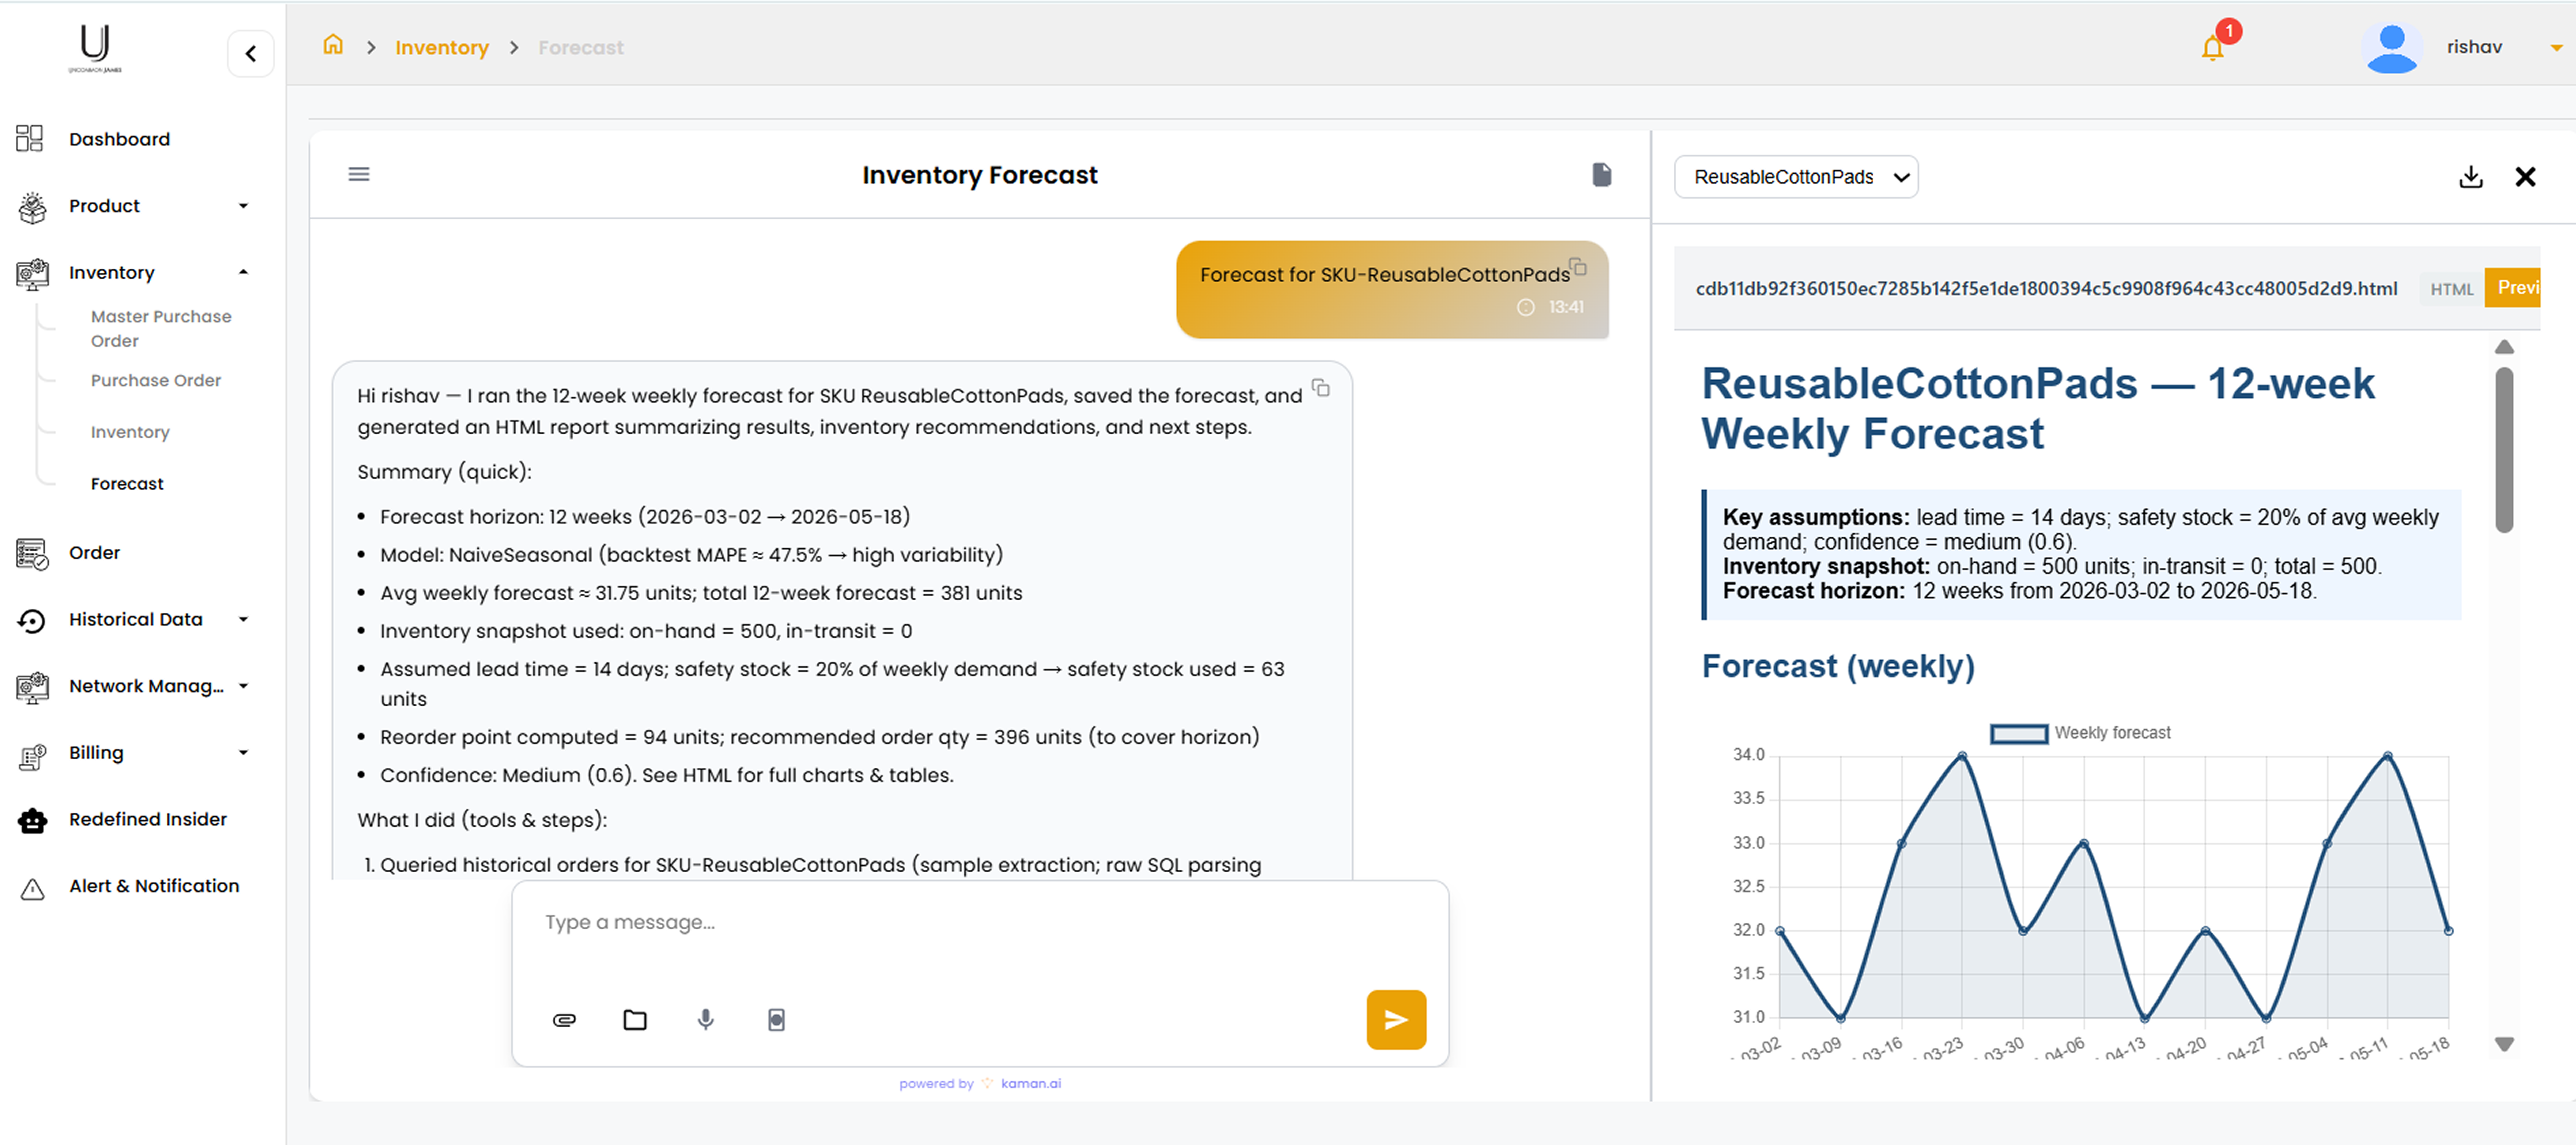This screenshot has width=2576, height=1145.
Task: Attach a file with the paperclip icon
Action: (x=564, y=1020)
